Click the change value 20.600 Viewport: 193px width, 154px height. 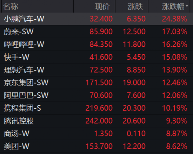click(x=134, y=121)
